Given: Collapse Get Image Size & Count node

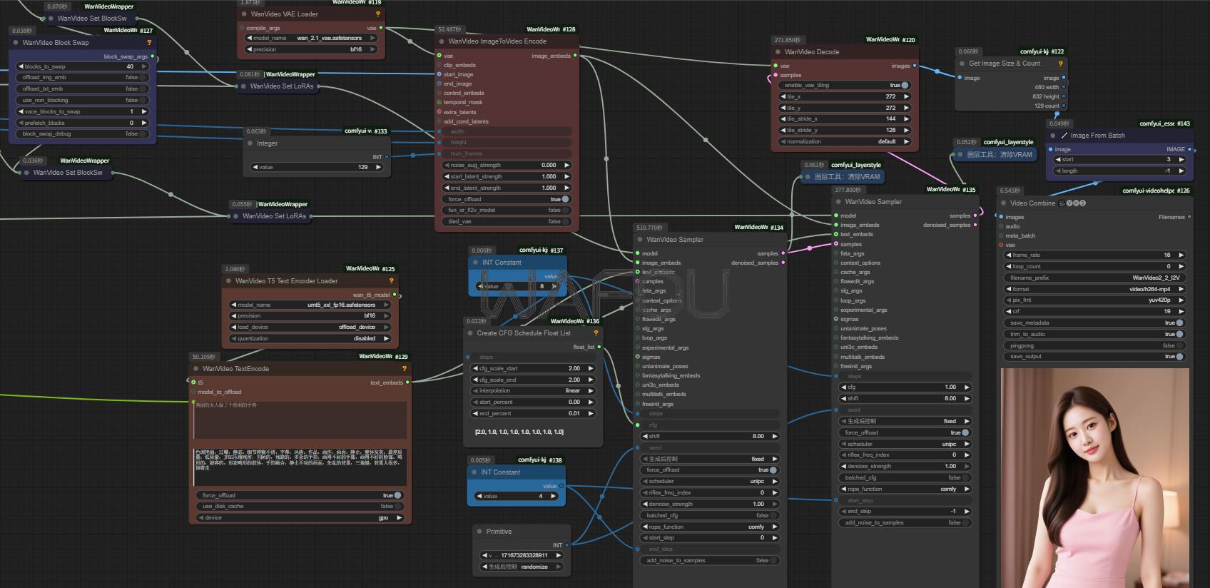Looking at the screenshot, I should coord(962,64).
